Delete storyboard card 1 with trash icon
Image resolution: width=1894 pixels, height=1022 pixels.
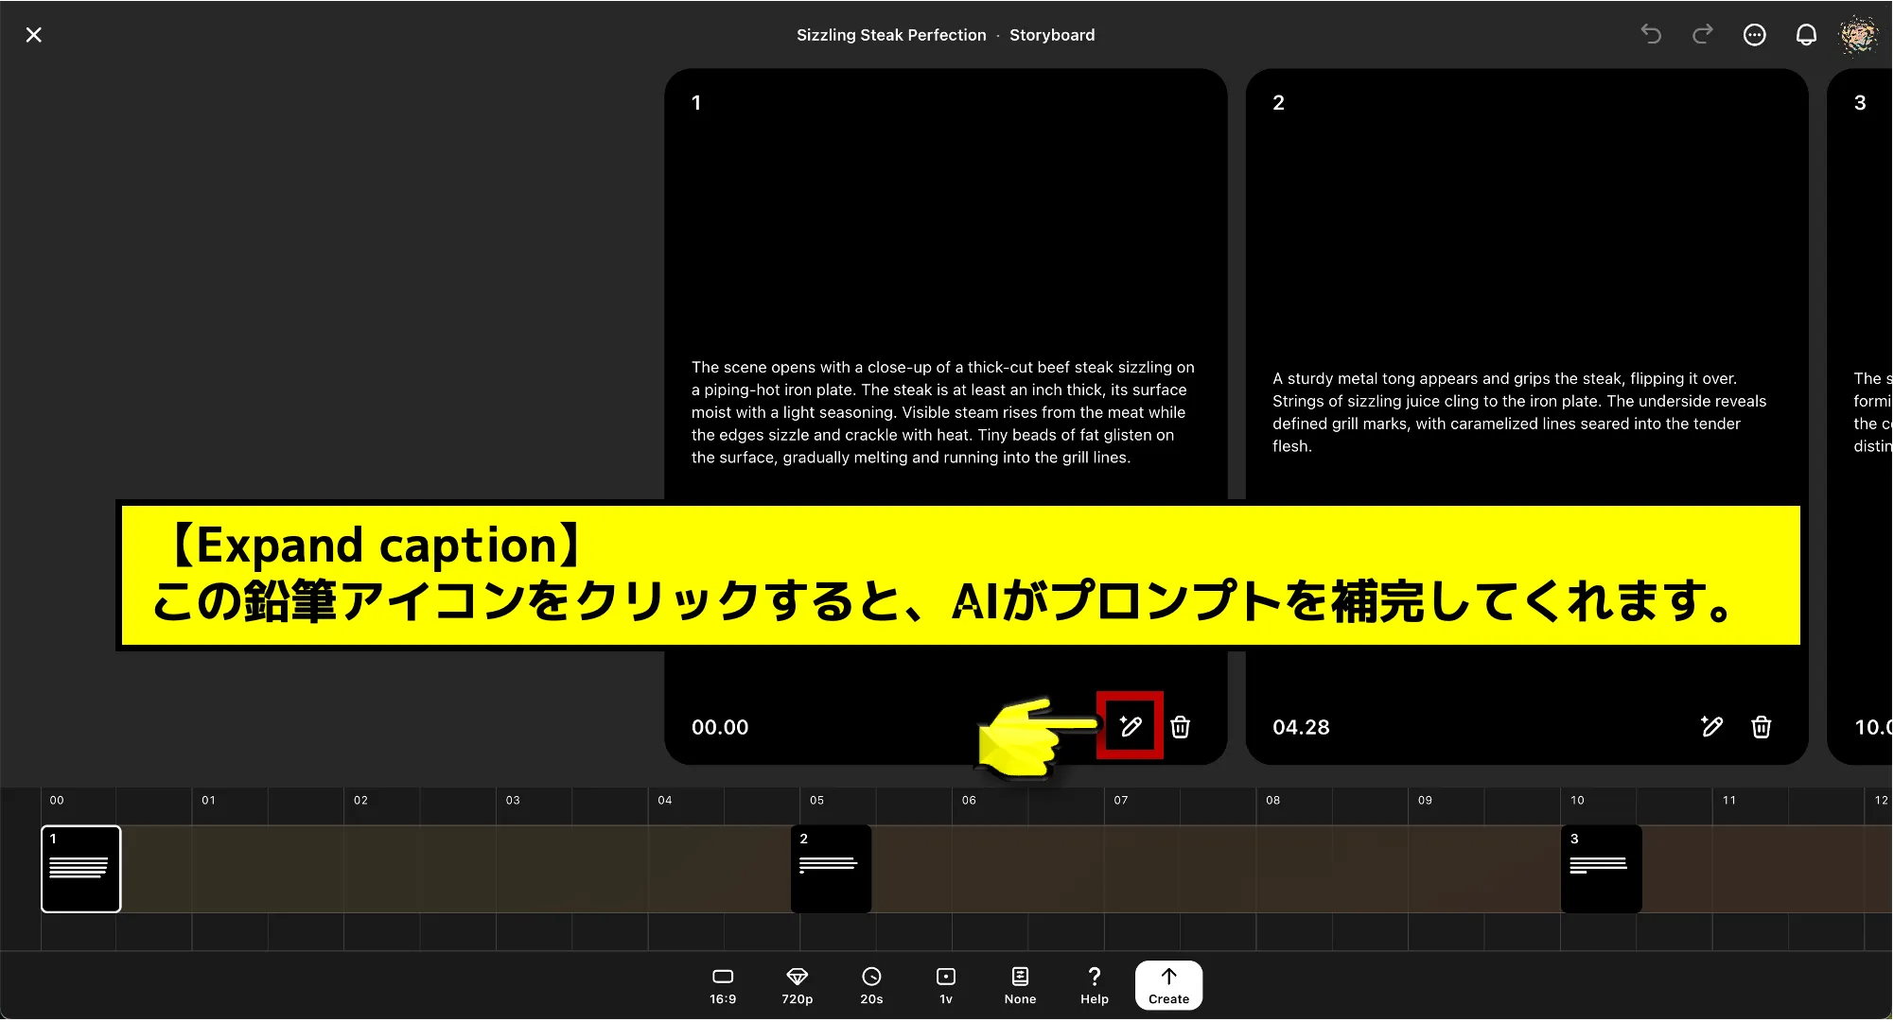[x=1181, y=726]
